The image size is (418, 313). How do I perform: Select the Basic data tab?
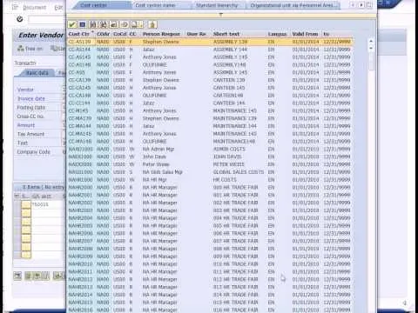click(x=37, y=73)
